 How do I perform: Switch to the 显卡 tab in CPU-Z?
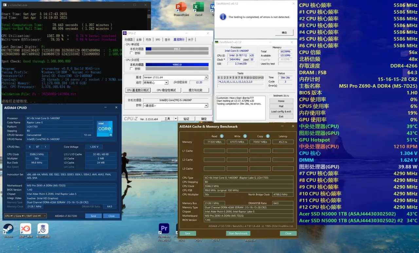pyautogui.click(x=167, y=40)
